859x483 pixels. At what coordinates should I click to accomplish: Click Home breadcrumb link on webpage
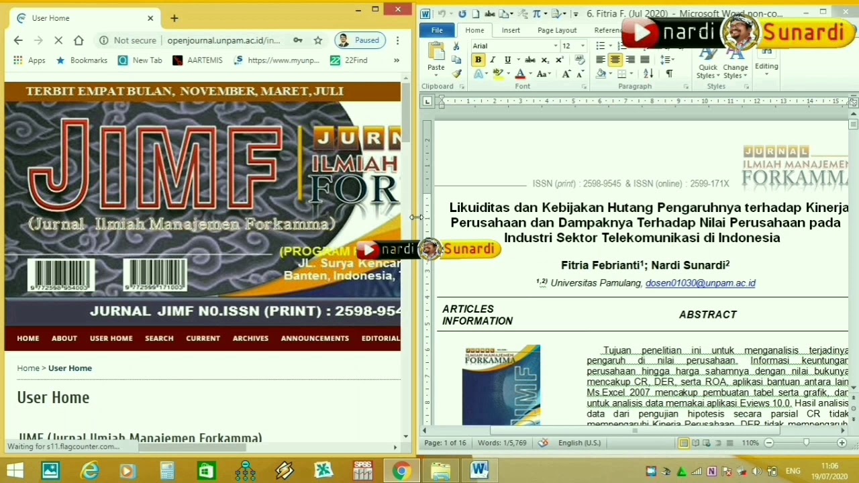point(28,368)
